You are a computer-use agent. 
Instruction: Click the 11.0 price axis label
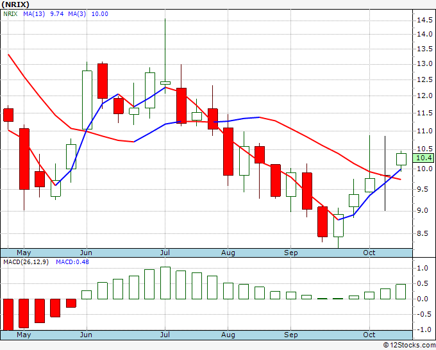(424, 131)
